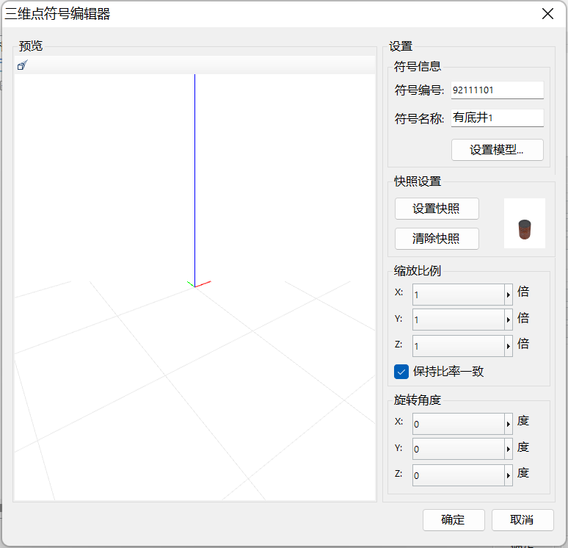Close the 三维点符号编辑器 dialog
The width and height of the screenshot is (568, 548).
point(547,14)
